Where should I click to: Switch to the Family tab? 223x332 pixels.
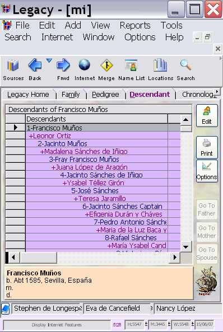click(x=71, y=95)
